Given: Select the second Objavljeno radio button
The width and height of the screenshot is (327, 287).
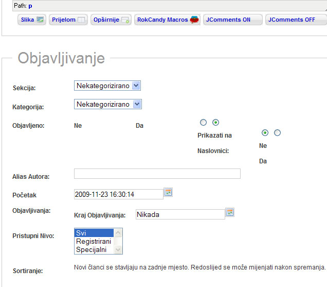Looking at the screenshot, I should (216, 122).
